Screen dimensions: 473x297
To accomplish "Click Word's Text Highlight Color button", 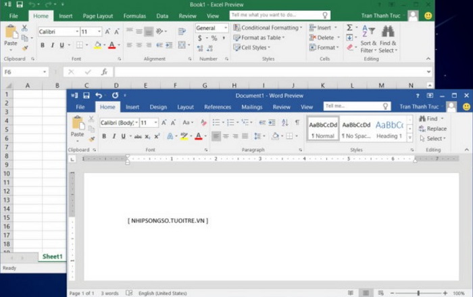I will point(184,136).
